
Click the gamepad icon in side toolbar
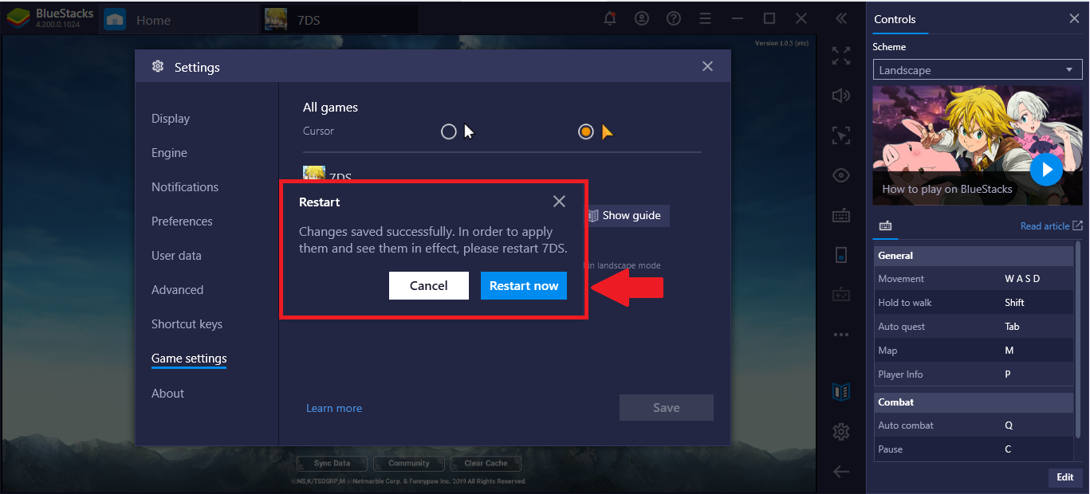point(841,295)
